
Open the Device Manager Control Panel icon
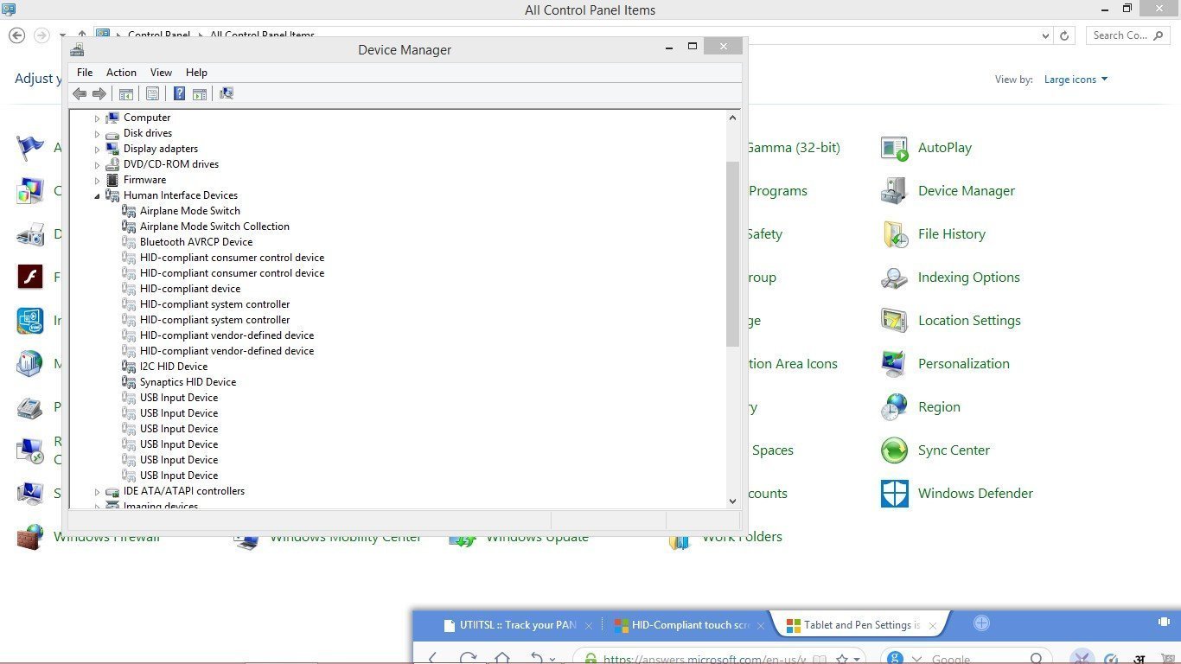coord(894,191)
